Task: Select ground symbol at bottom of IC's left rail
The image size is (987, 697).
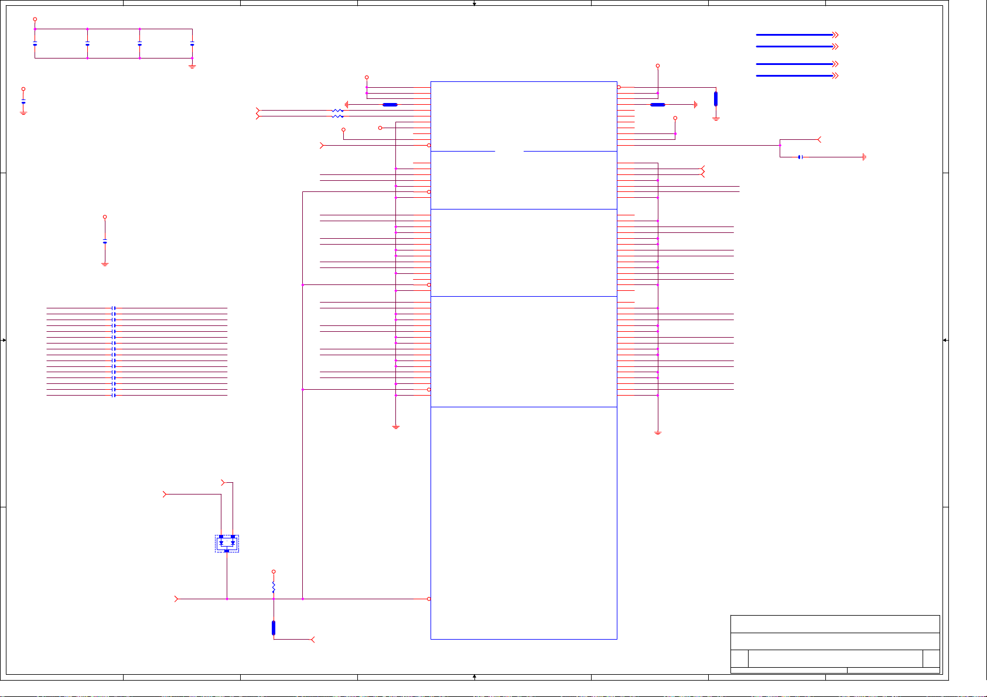Action: pyautogui.click(x=396, y=427)
